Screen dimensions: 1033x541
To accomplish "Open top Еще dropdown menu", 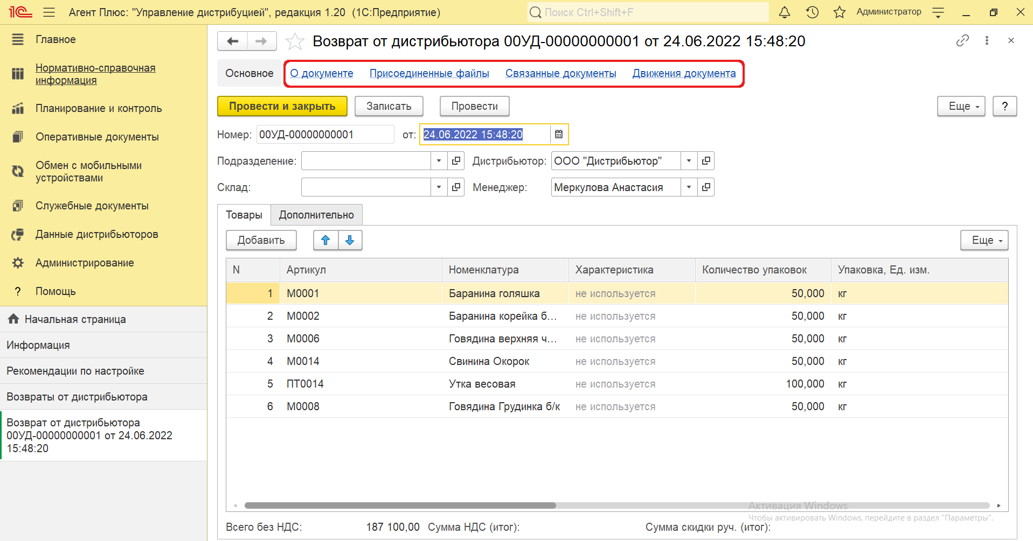I will tap(961, 106).
